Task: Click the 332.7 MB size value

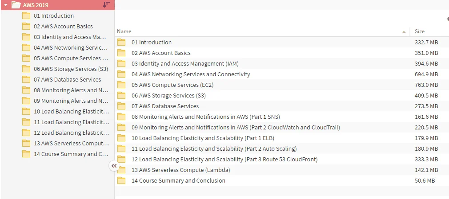Action: (x=426, y=42)
